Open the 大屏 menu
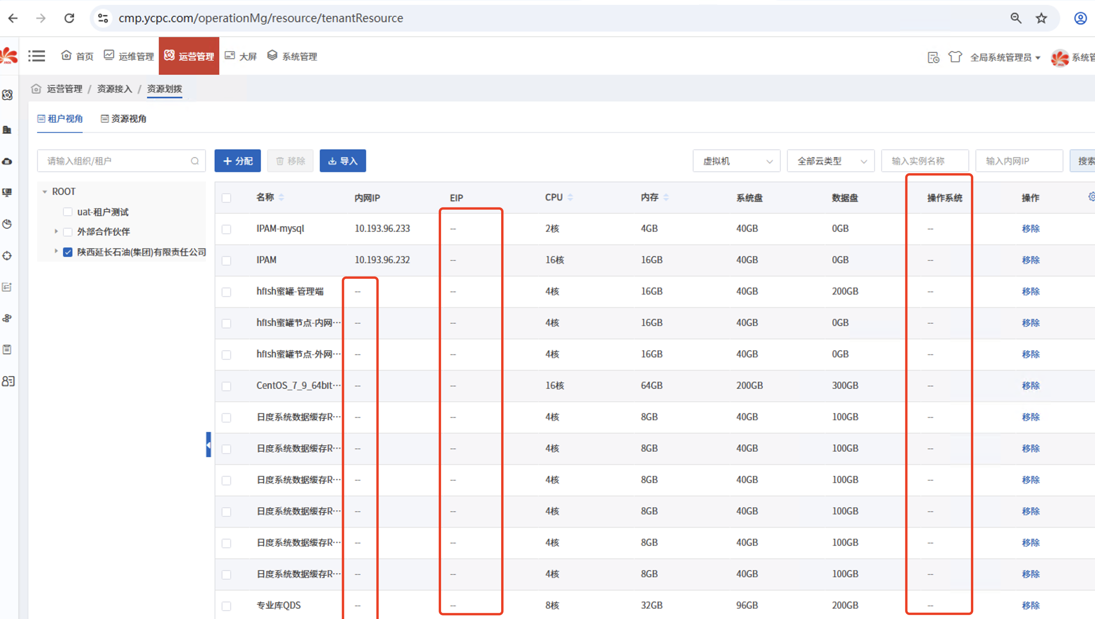The height and width of the screenshot is (619, 1095). [241, 56]
